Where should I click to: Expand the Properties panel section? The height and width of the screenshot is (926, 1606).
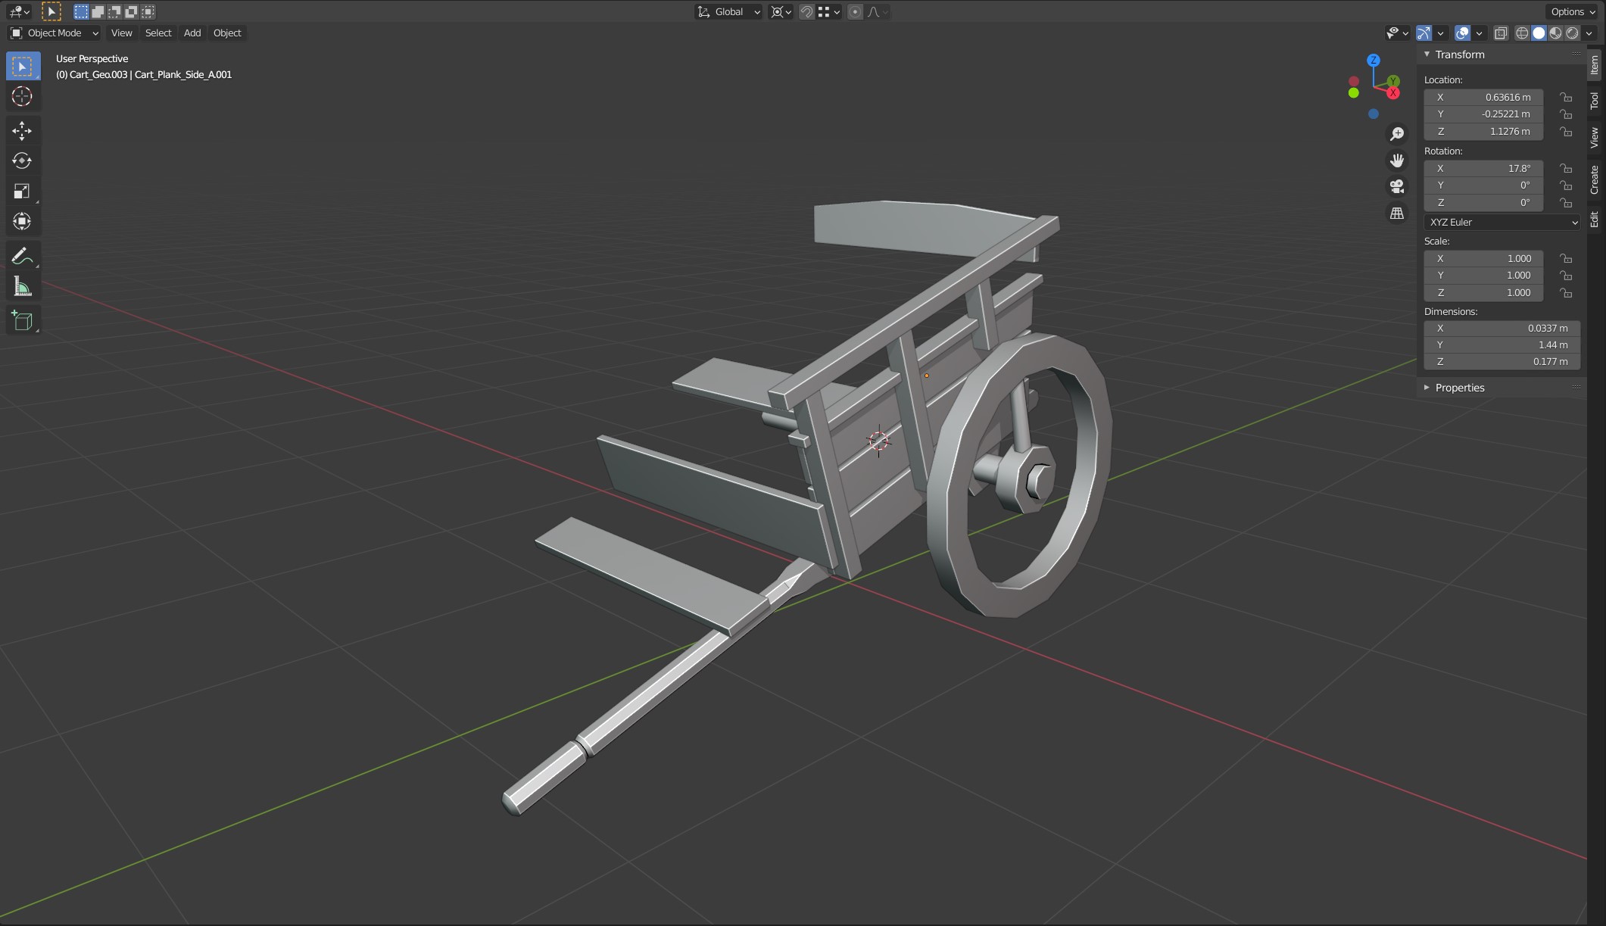(1459, 388)
